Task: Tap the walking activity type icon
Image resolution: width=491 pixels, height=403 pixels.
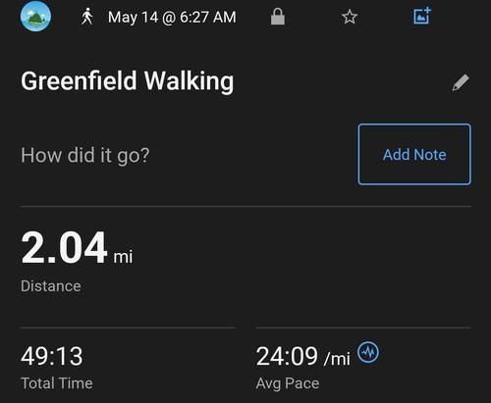Action: coord(86,17)
